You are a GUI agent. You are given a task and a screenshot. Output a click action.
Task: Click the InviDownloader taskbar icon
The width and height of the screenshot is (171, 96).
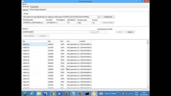94,94
